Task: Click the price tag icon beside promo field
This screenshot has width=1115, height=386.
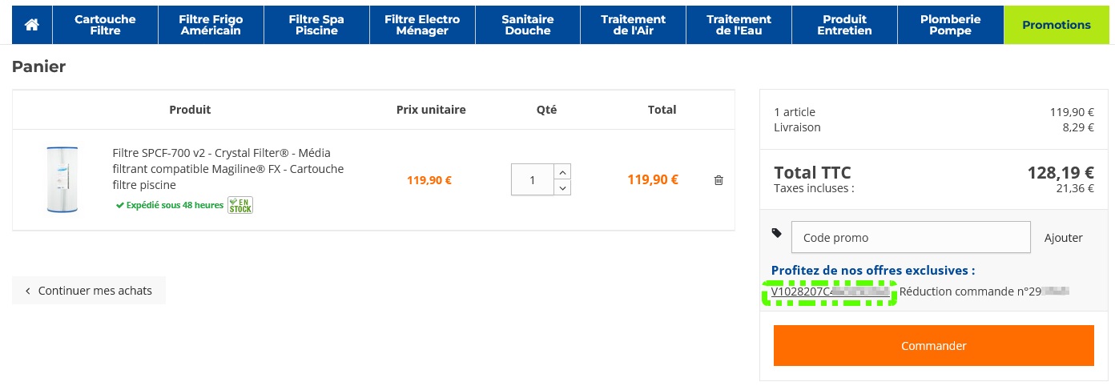Action: (x=777, y=233)
